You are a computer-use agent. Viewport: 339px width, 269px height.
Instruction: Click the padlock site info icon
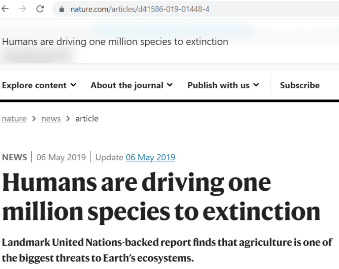[x=62, y=9]
